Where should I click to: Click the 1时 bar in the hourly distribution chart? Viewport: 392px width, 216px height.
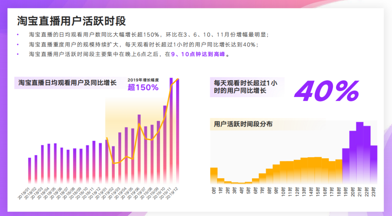pos(221,181)
